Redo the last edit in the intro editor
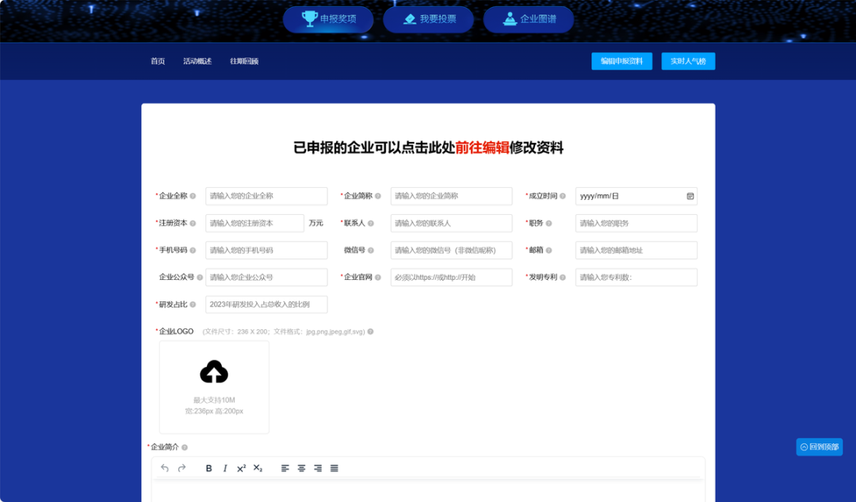856x502 pixels. tap(182, 468)
